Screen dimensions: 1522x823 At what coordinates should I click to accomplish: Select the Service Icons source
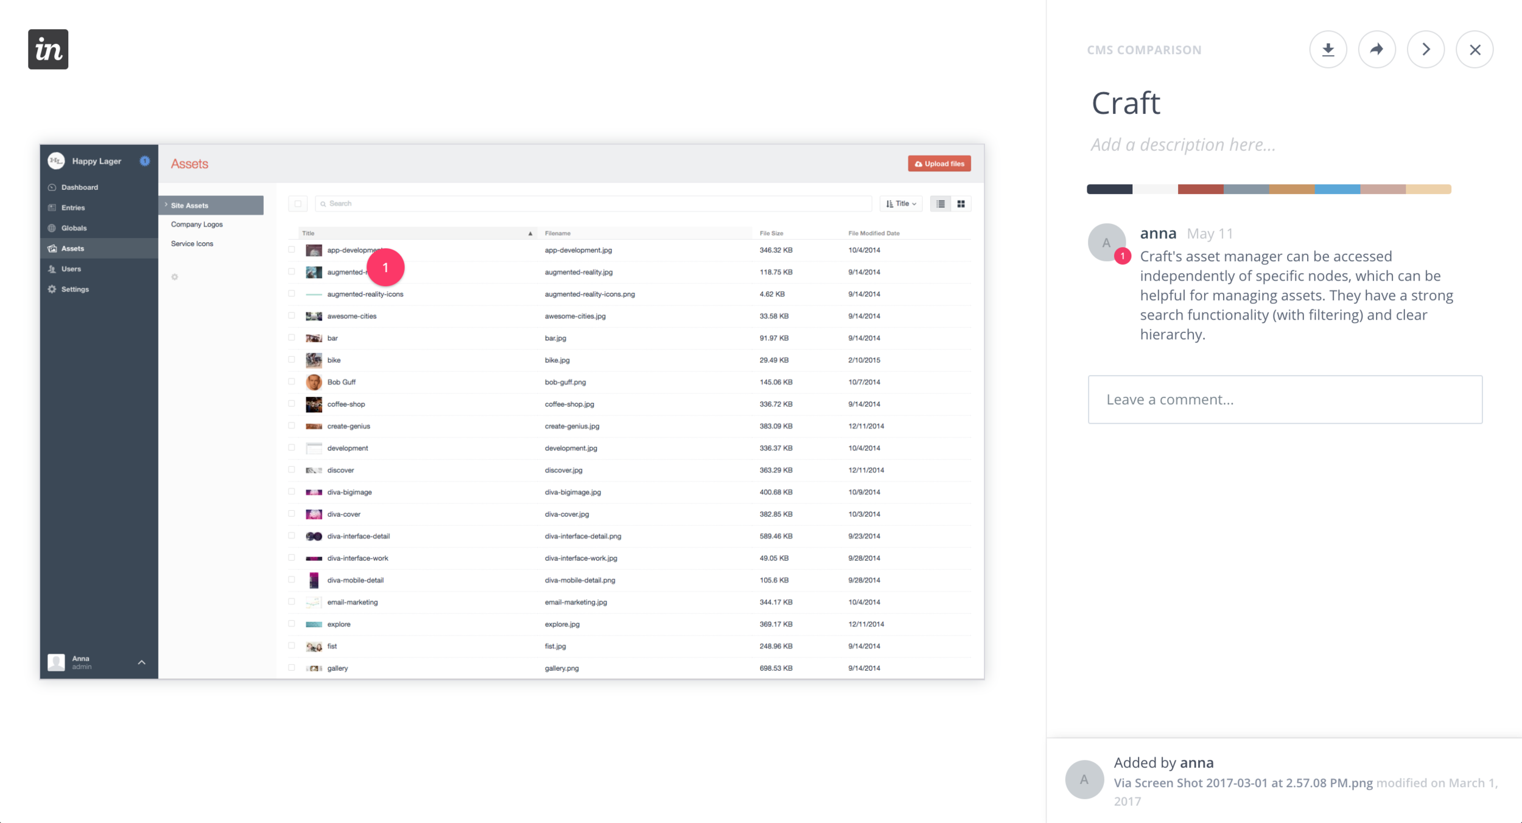click(192, 244)
